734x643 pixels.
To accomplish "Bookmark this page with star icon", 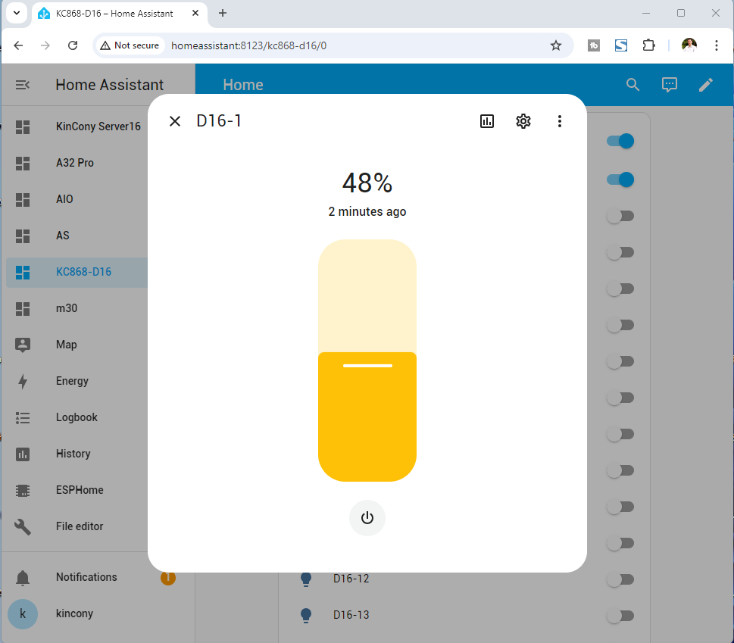I will click(556, 45).
